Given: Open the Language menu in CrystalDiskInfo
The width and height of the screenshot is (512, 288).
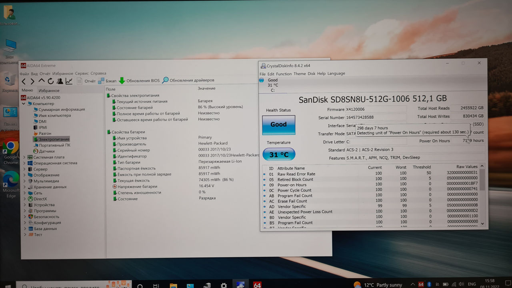Looking at the screenshot, I should [336, 74].
